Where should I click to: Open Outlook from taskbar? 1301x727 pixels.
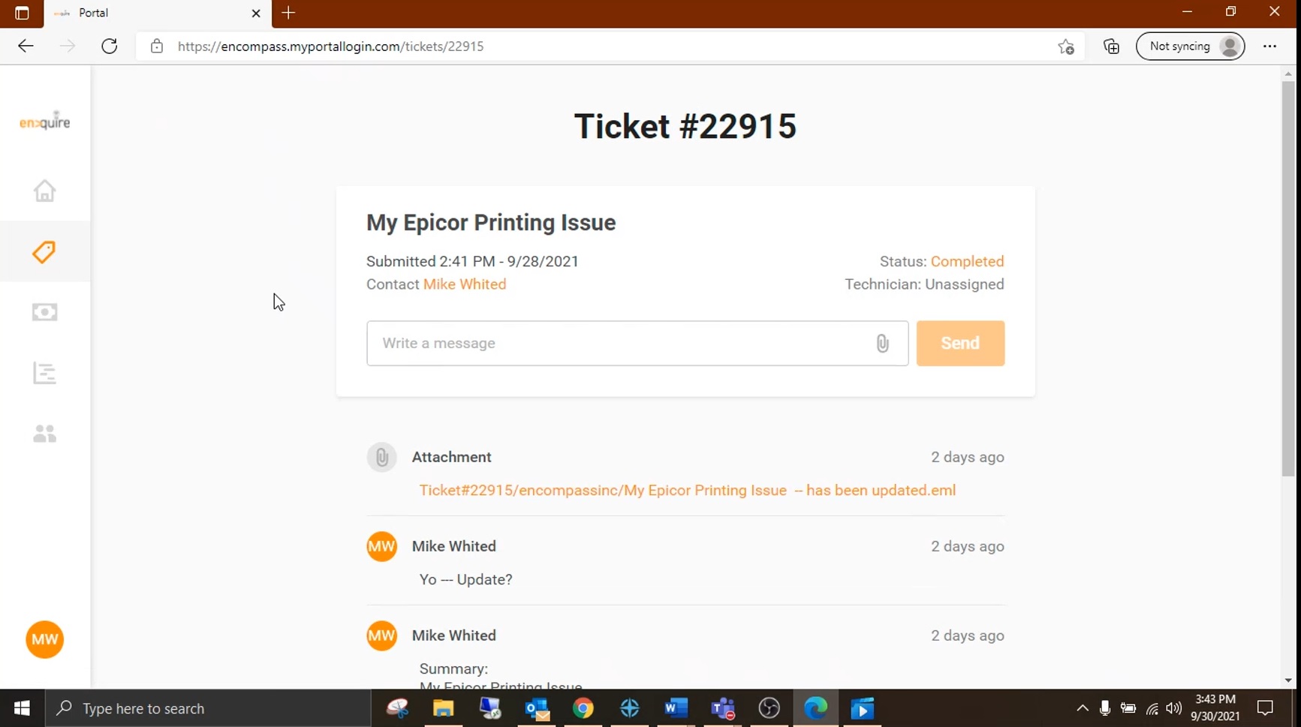[537, 708]
